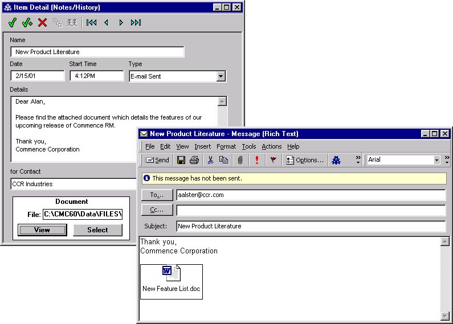Click the green checkmark save icon

13,23
